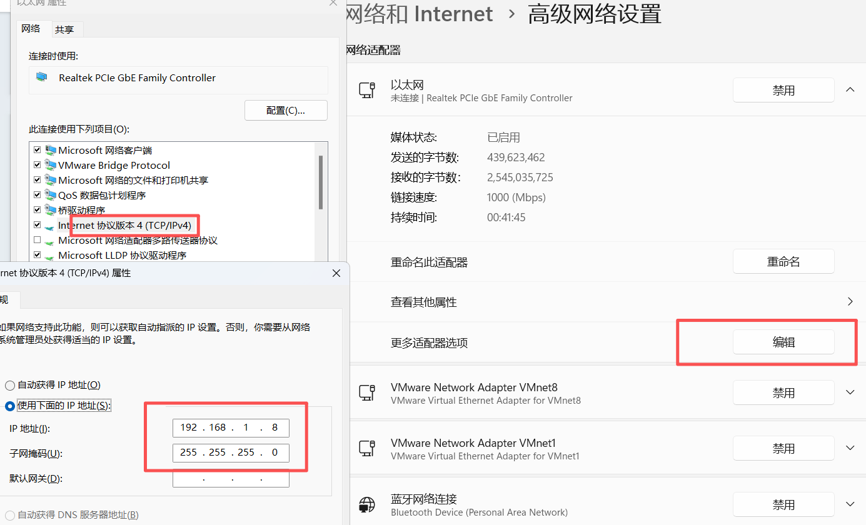Select the VMware Bridge Protocol item icon
This screenshot has height=525, width=866.
coord(51,165)
